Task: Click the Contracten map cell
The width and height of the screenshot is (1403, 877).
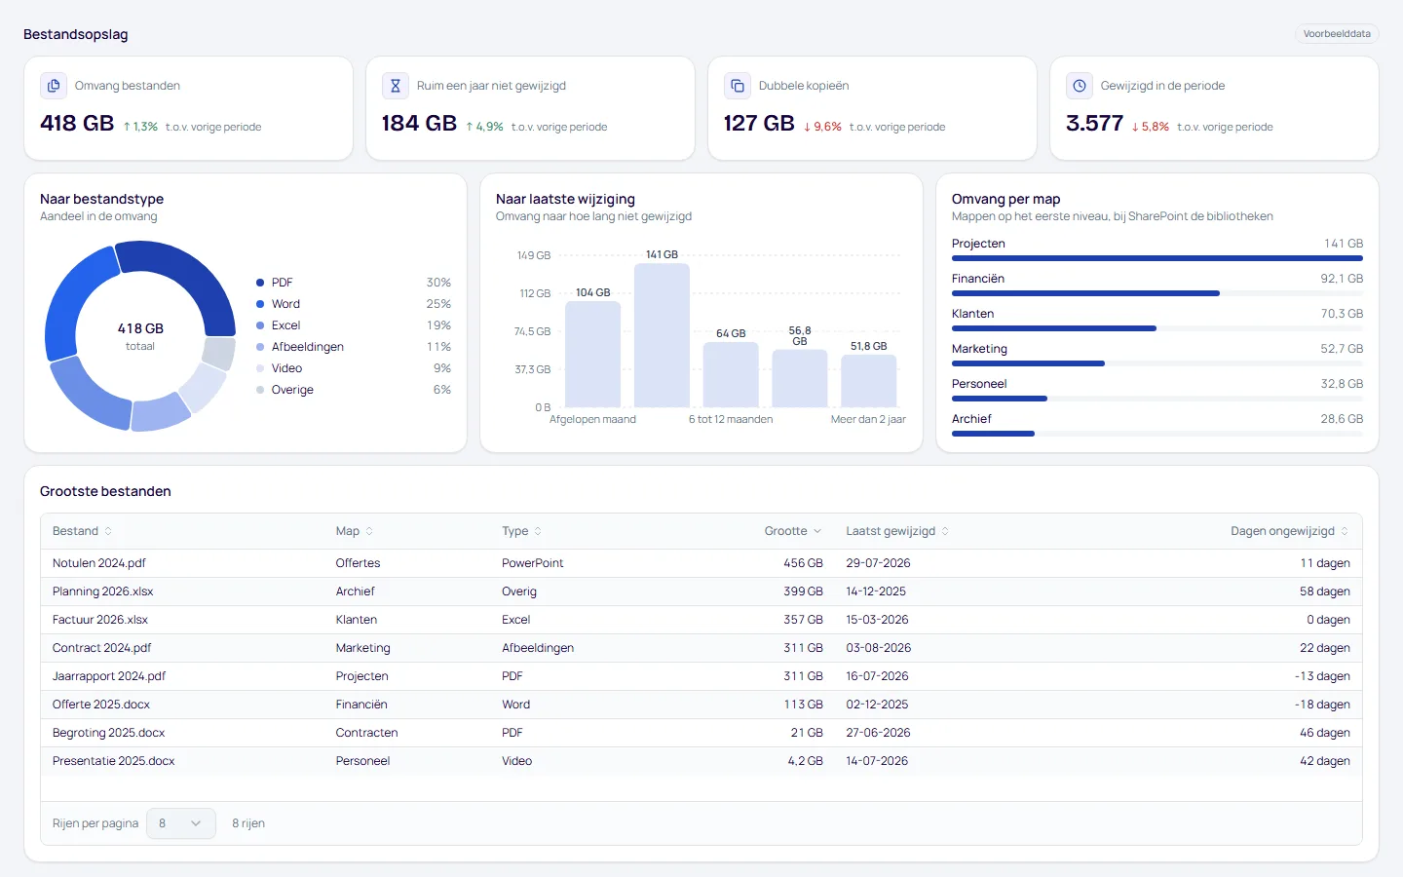Action: pos(367,733)
